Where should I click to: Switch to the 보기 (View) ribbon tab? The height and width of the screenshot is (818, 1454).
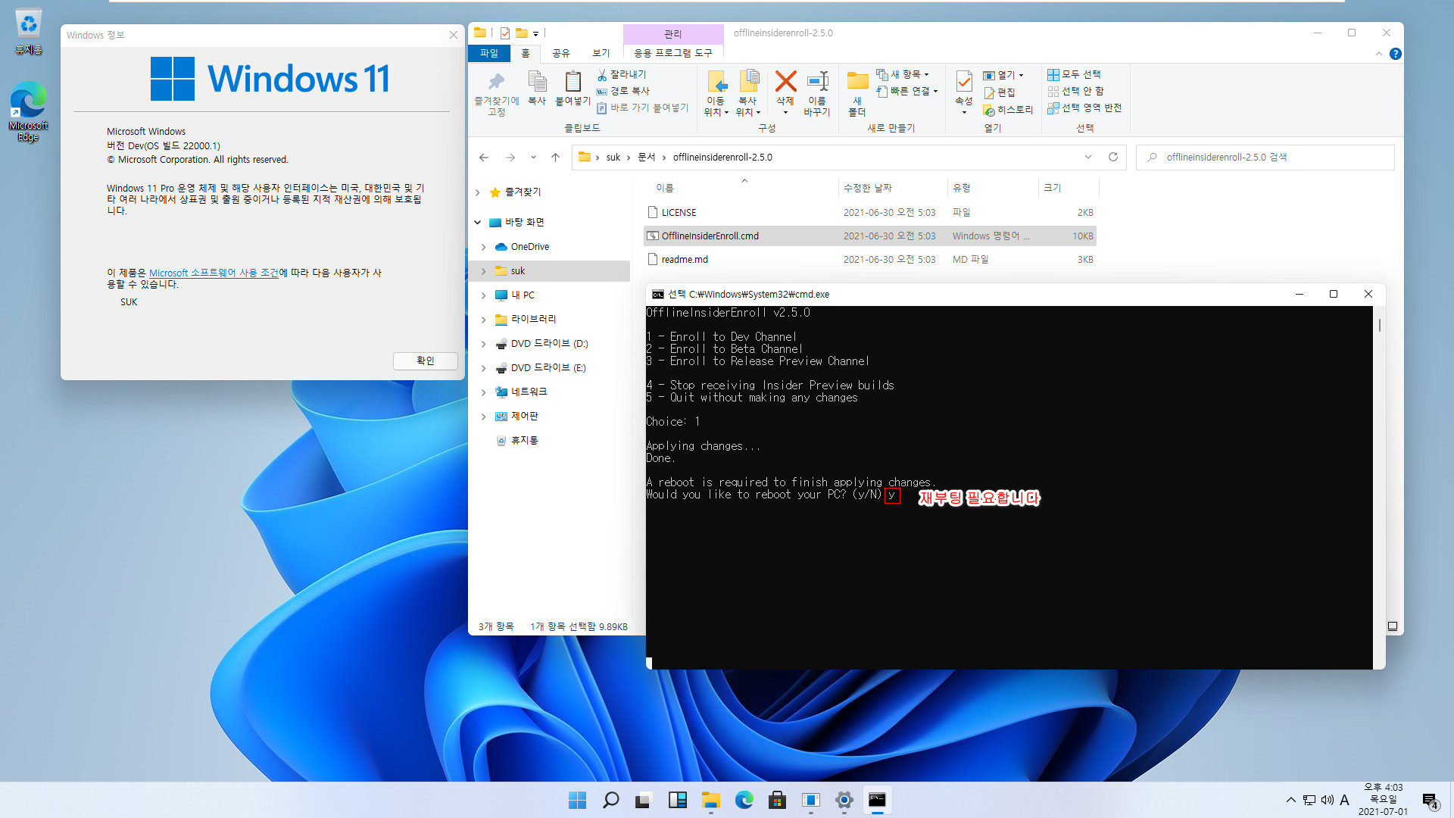[x=601, y=53]
